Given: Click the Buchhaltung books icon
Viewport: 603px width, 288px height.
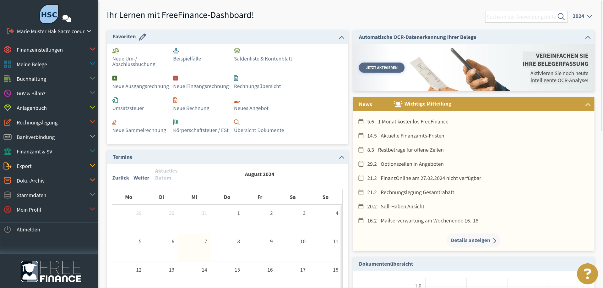Looking at the screenshot, I should [x=8, y=79].
